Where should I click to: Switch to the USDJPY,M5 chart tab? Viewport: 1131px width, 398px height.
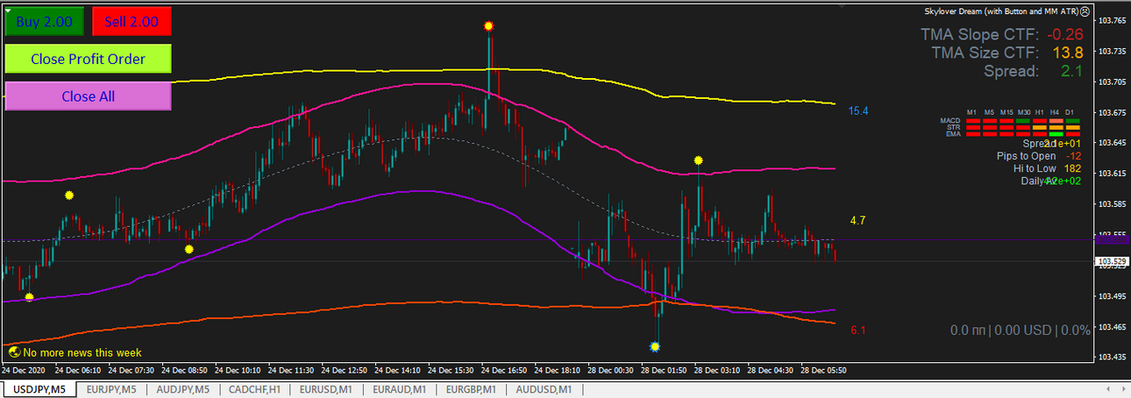click(39, 389)
